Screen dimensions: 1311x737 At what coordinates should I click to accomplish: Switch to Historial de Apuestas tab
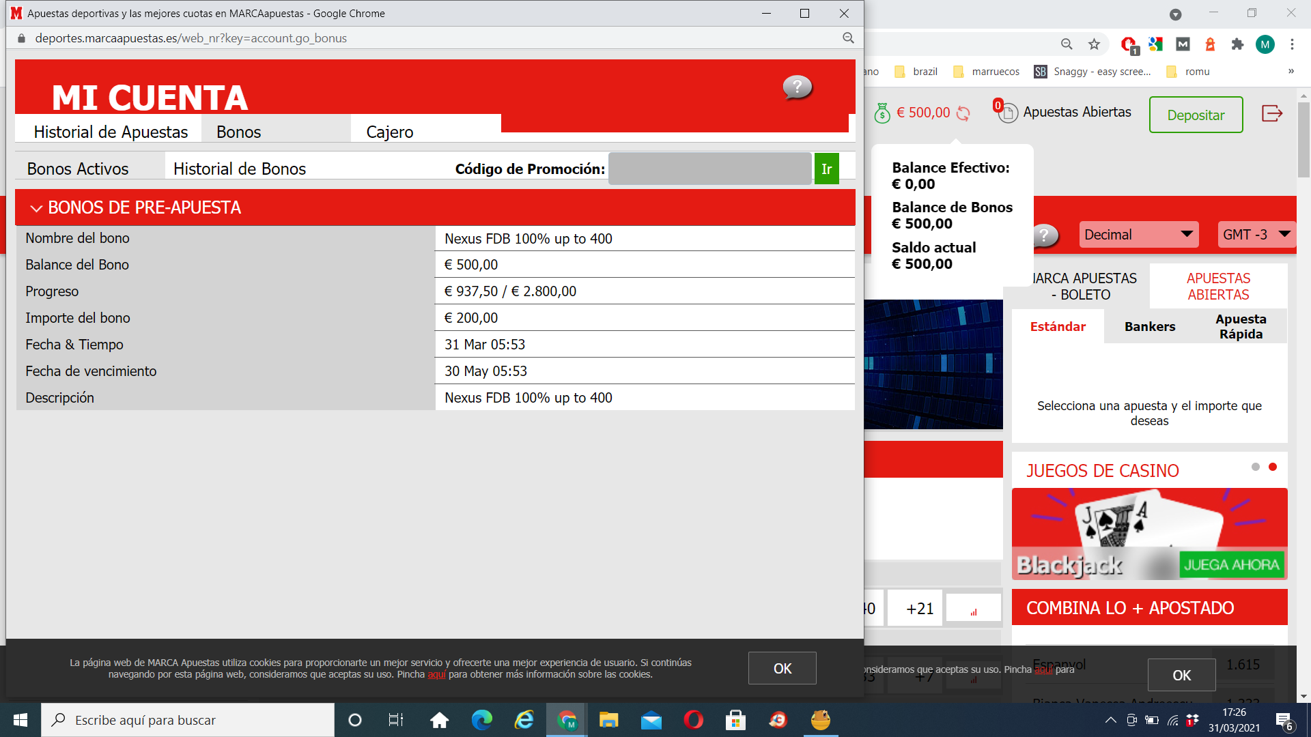click(x=111, y=132)
